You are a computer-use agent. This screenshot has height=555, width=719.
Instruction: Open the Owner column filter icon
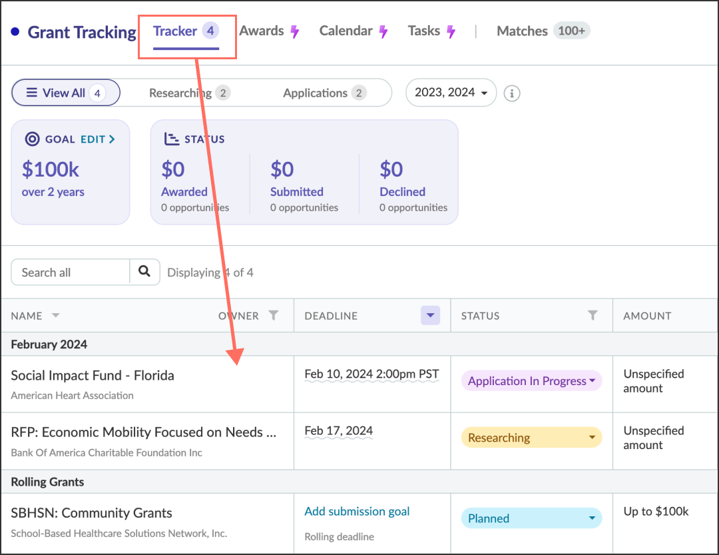click(x=274, y=315)
